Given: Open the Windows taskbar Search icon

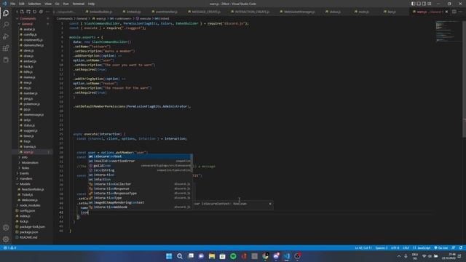Looking at the screenshot, I should pyautogui.click(x=180, y=256).
